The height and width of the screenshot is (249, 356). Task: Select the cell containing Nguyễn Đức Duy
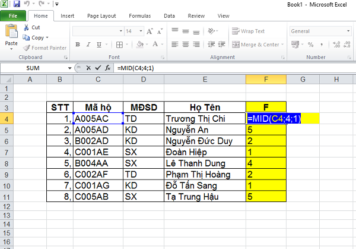[x=206, y=141]
